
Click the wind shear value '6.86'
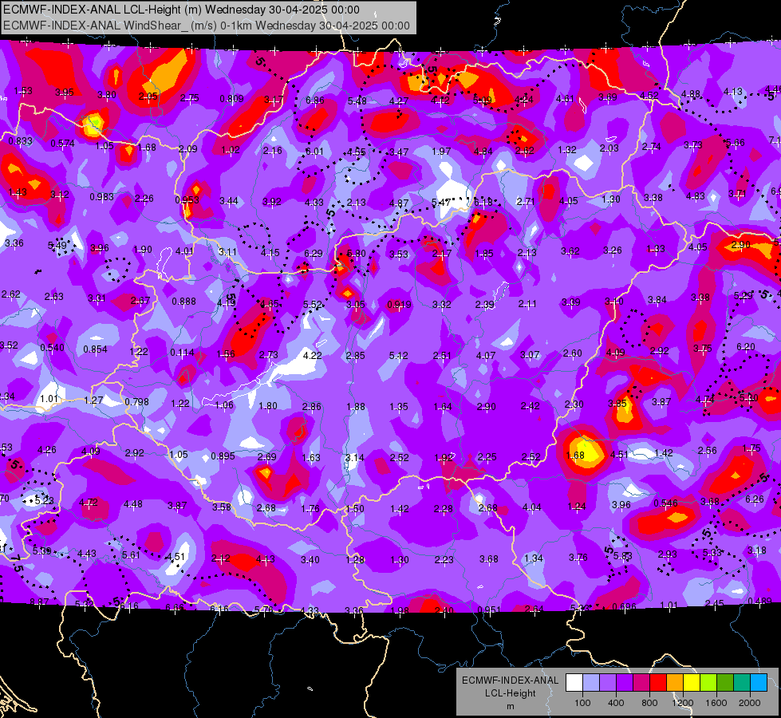[315, 101]
